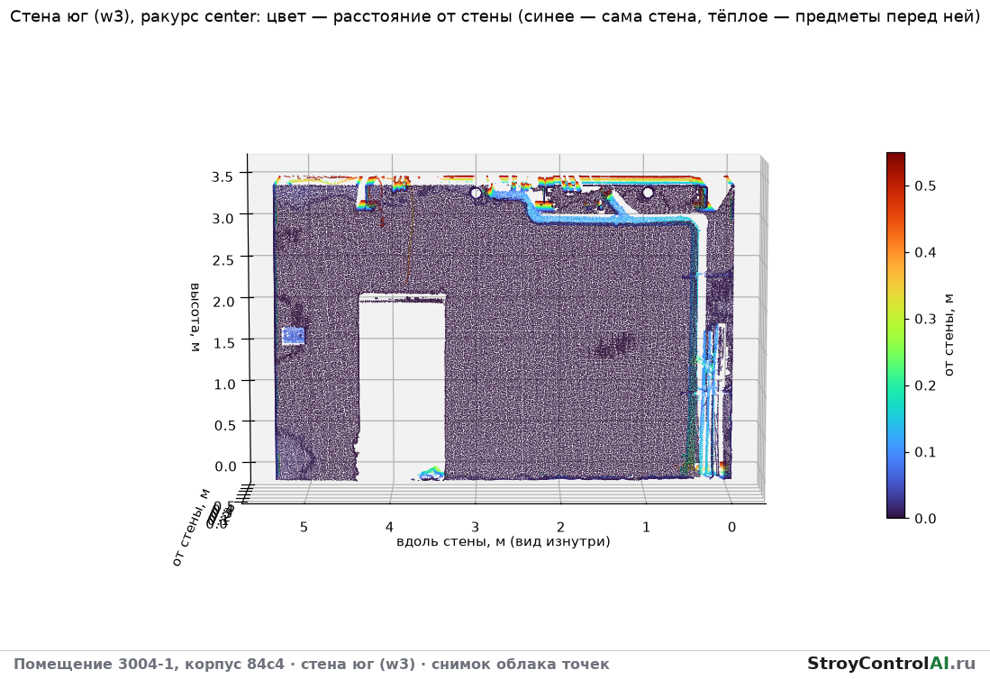
Task: Click colorbar tick value 0.4
Action: (925, 252)
